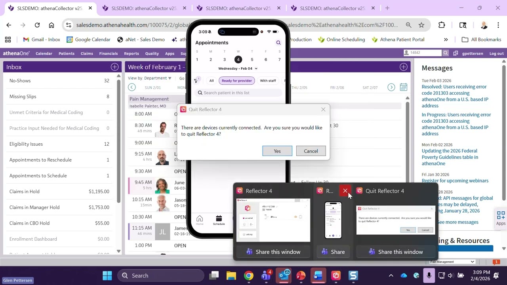
Task: Tap the Home tab on phone
Action: pyautogui.click(x=200, y=220)
